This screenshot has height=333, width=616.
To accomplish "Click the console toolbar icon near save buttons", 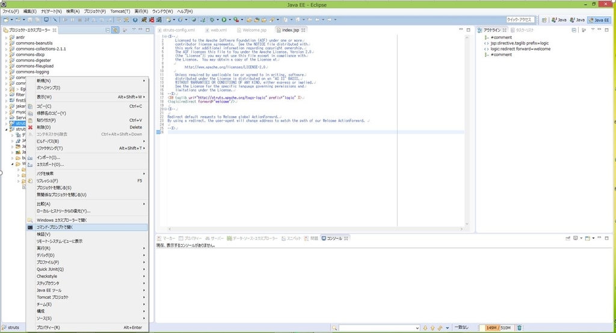I will 46,20.
